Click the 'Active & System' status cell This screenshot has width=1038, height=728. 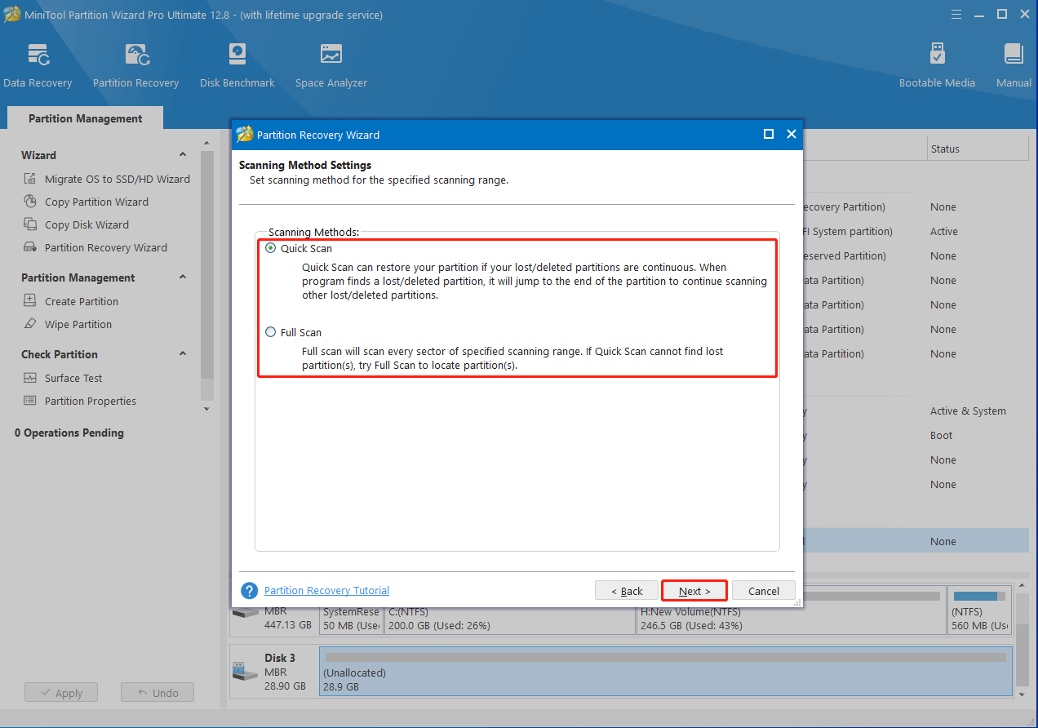[x=968, y=411]
